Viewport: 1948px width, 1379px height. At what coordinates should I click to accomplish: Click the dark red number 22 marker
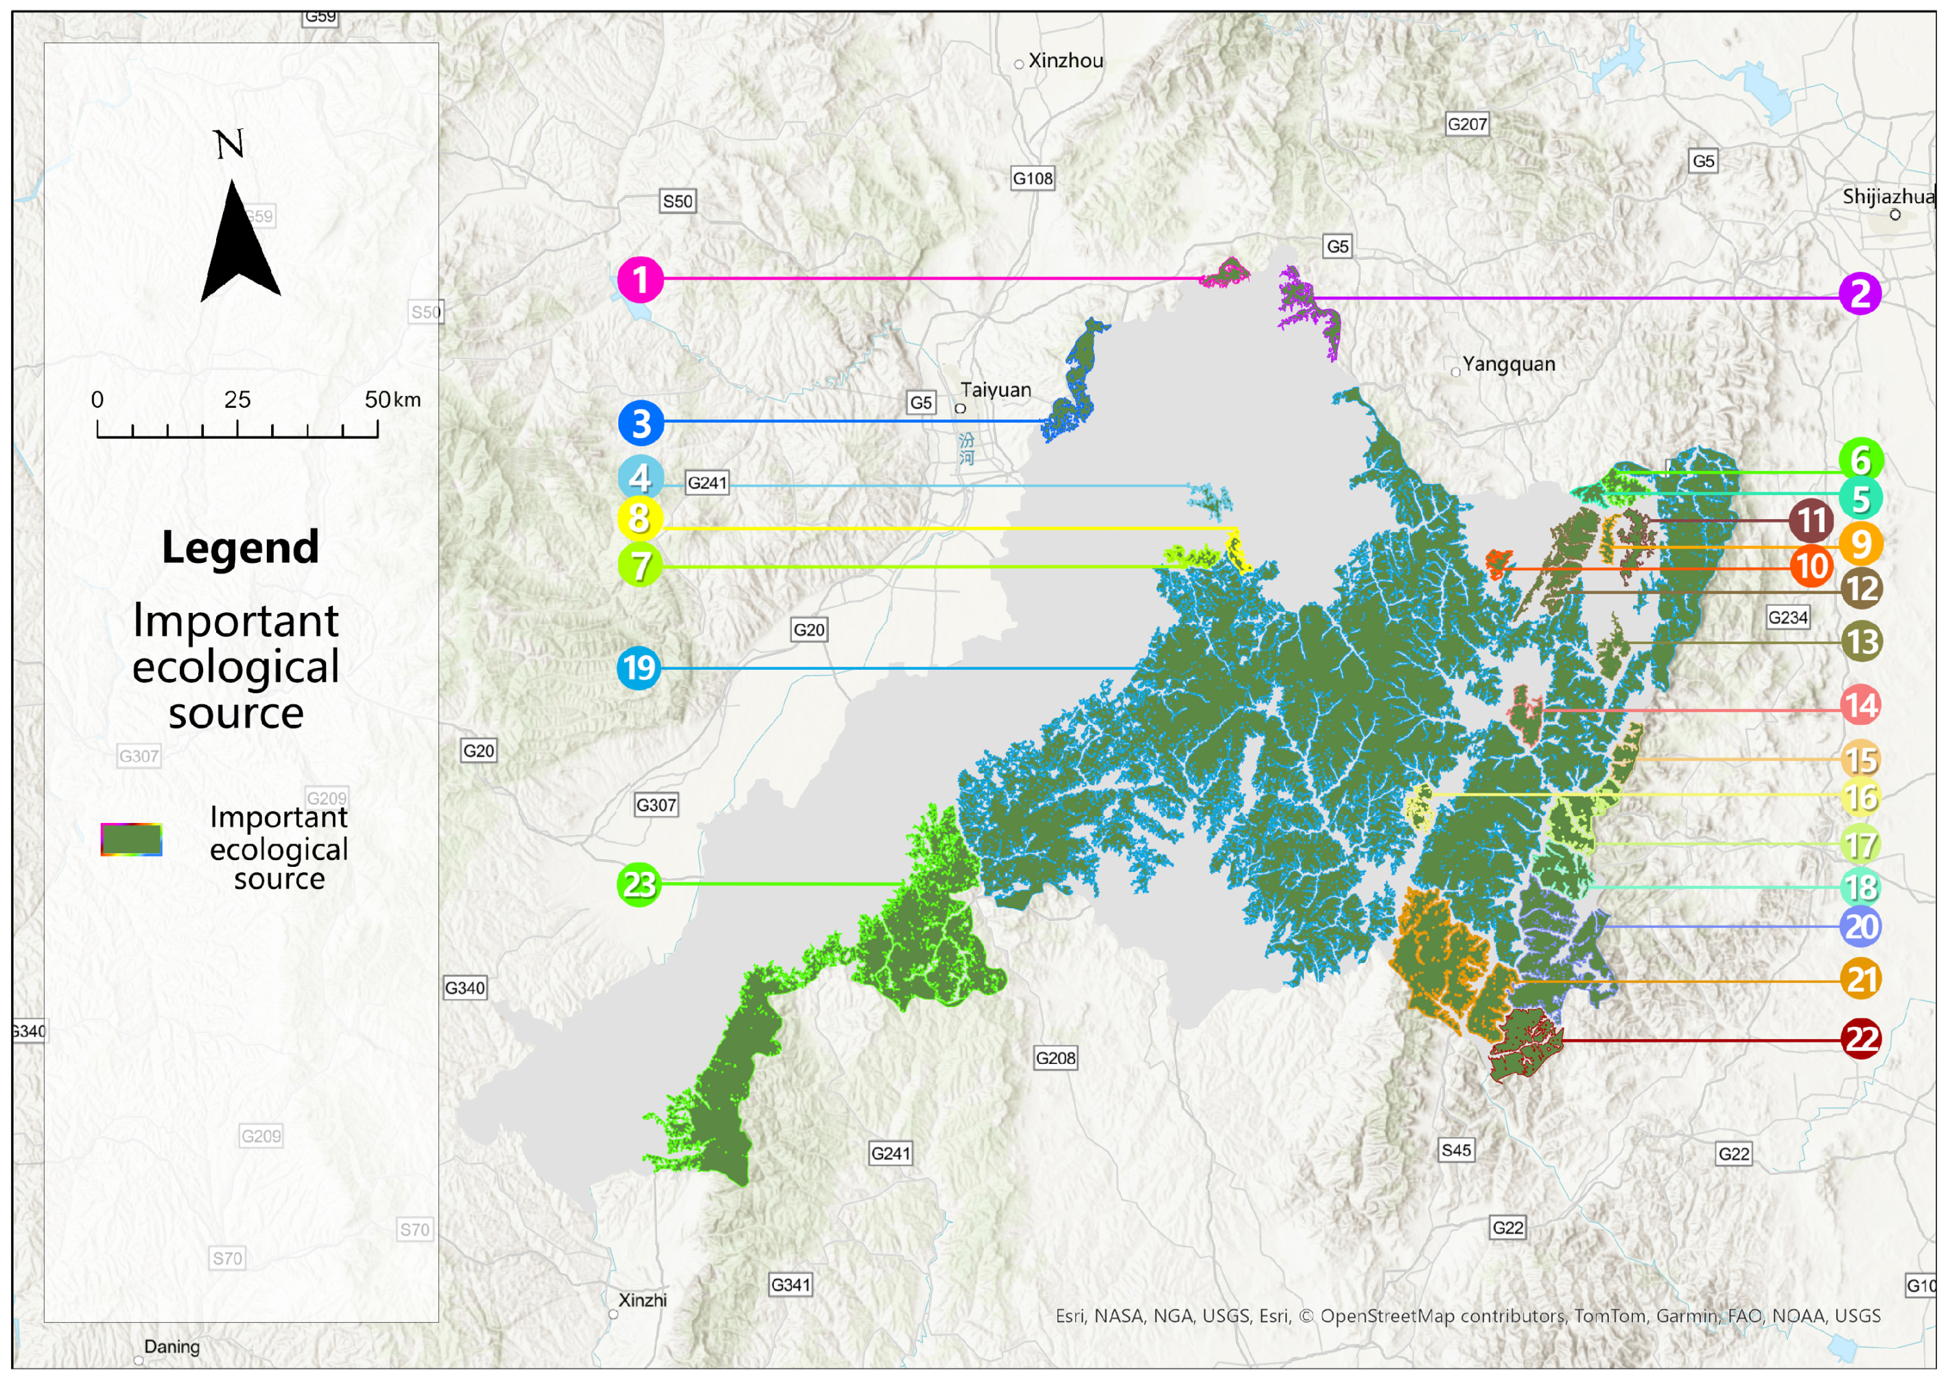coord(1861,1039)
